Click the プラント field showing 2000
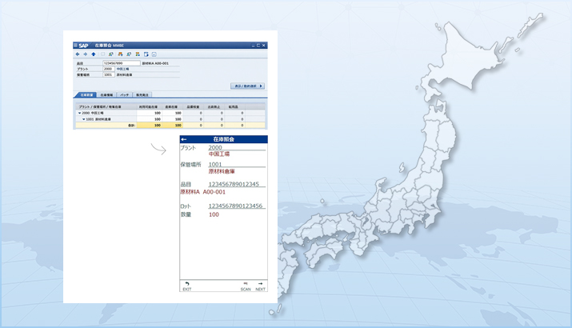 [107, 69]
